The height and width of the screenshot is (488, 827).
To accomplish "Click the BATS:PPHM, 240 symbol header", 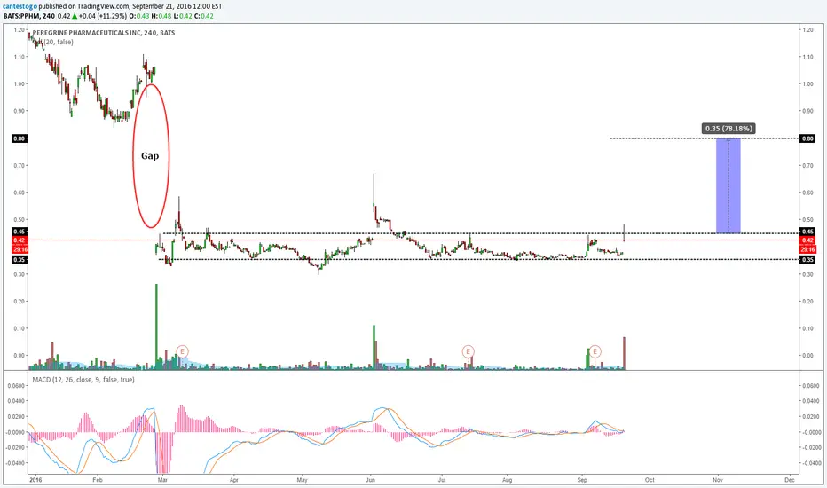I will coord(29,16).
